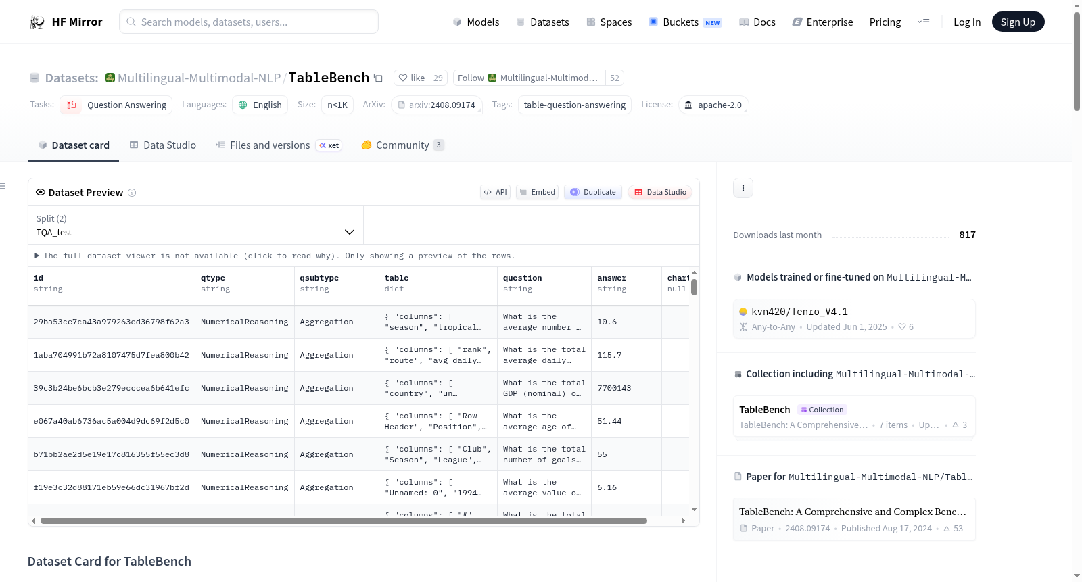Image resolution: width=1082 pixels, height=582 pixels.
Task: Click the upvote icon on TableBench collection
Action: point(956,425)
